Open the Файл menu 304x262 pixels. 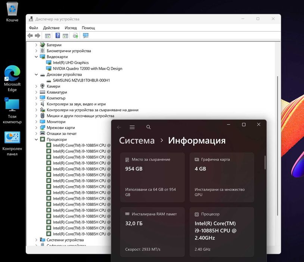click(x=33, y=28)
